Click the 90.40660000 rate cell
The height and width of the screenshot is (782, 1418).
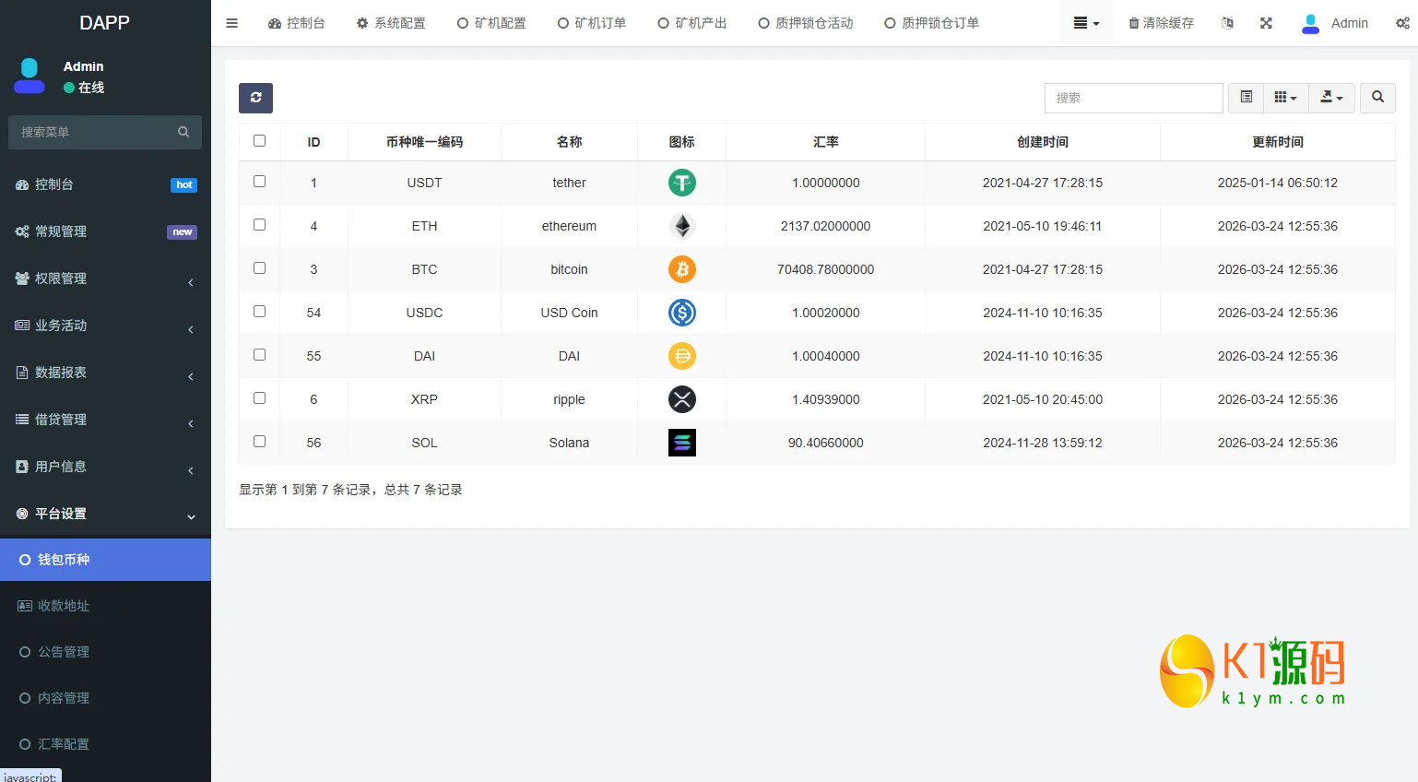826,443
